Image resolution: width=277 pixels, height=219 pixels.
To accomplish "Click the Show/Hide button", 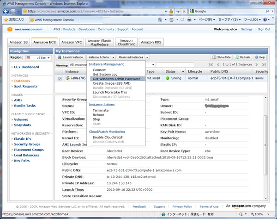I will tap(222, 57).
